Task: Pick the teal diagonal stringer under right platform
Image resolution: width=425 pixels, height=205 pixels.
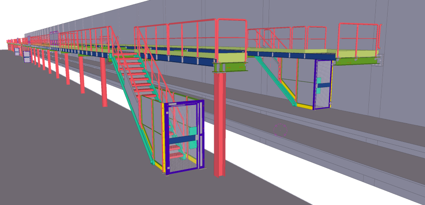Action: pos(275,81)
